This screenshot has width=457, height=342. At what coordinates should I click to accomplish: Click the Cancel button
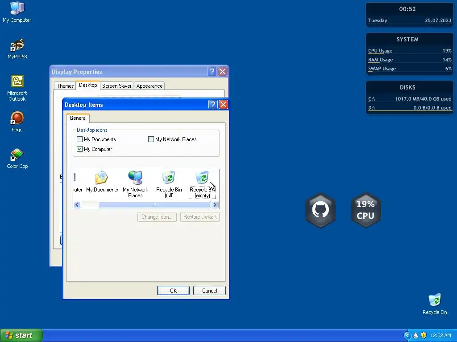(209, 290)
